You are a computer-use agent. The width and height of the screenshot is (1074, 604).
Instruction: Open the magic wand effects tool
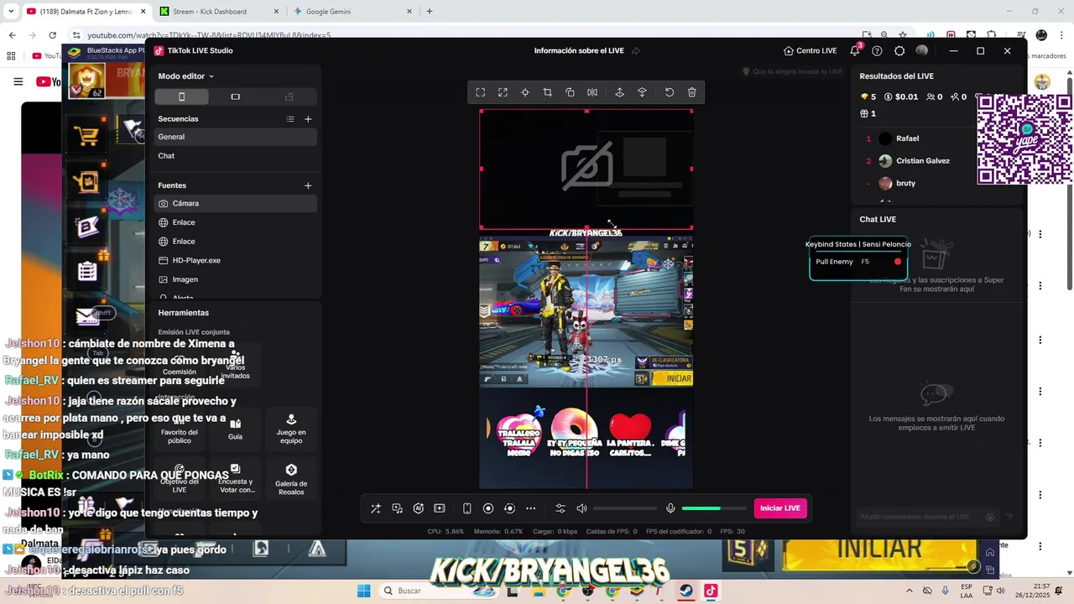pos(375,508)
